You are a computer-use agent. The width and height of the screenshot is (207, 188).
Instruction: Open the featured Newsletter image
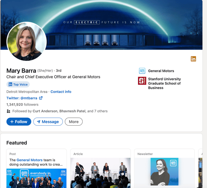164,172
